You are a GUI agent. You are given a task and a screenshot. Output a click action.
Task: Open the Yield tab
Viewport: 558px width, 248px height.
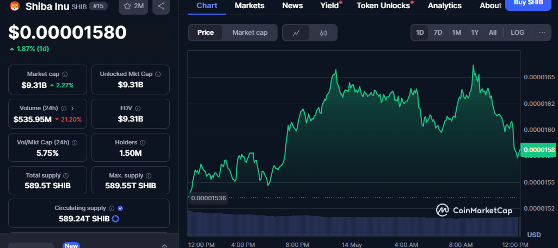pyautogui.click(x=329, y=5)
